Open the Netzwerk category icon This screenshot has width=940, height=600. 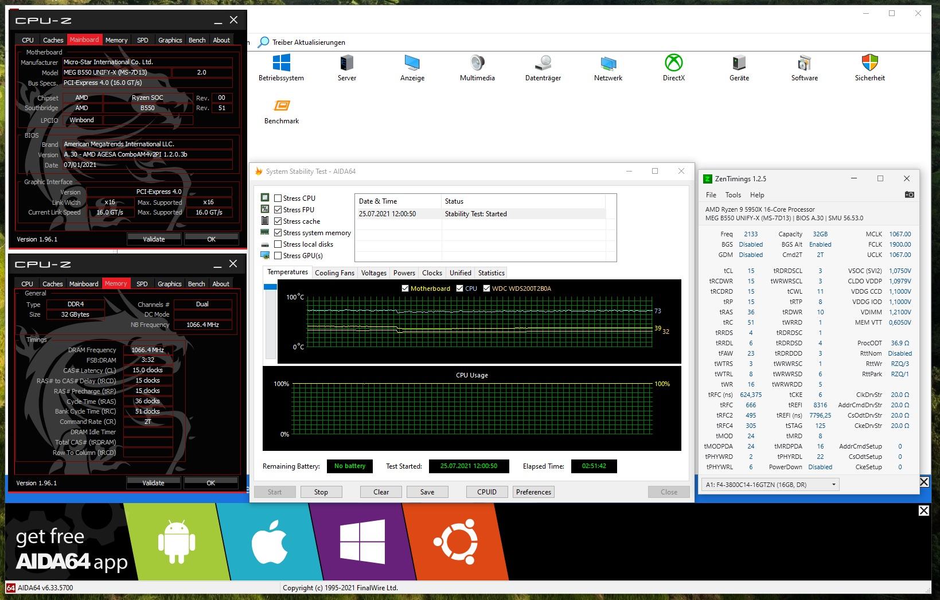click(608, 63)
